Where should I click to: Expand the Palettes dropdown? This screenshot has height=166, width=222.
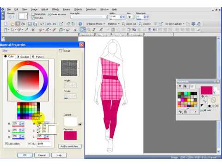[x=119, y=24]
